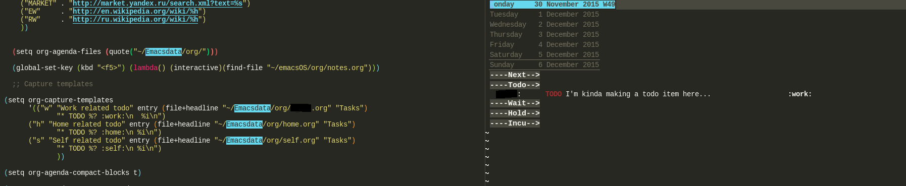Select Tuesday 1 December 2015 agenda row
Image resolution: width=906 pixels, height=186 pixels.
[x=544, y=15]
